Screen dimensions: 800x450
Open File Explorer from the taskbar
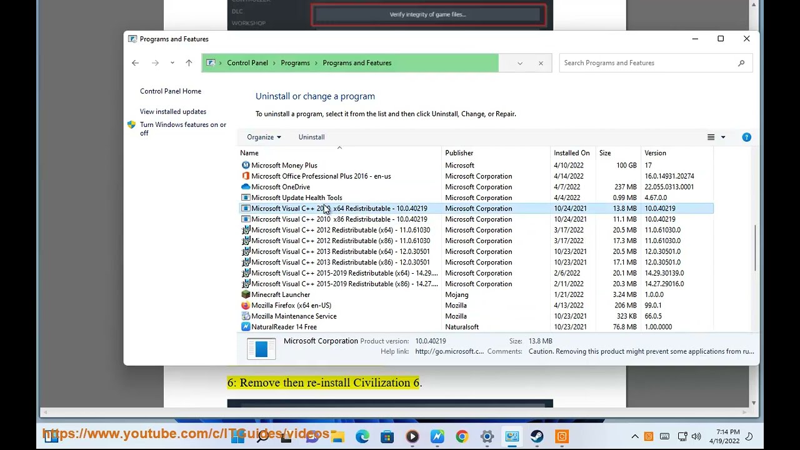click(337, 436)
